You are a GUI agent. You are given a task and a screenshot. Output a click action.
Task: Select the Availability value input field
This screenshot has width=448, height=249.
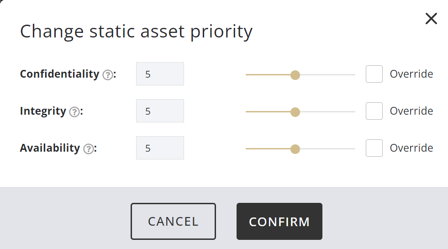click(160, 148)
